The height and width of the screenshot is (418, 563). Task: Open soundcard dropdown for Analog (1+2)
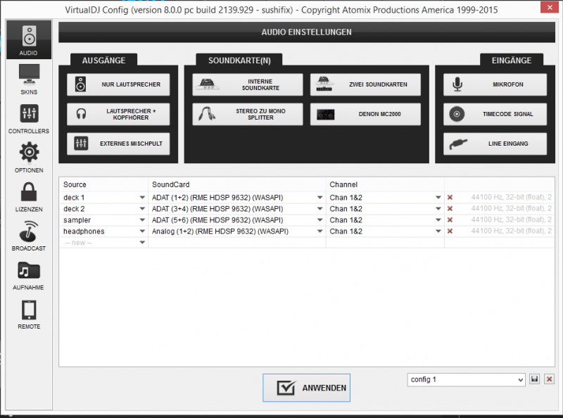pos(320,232)
